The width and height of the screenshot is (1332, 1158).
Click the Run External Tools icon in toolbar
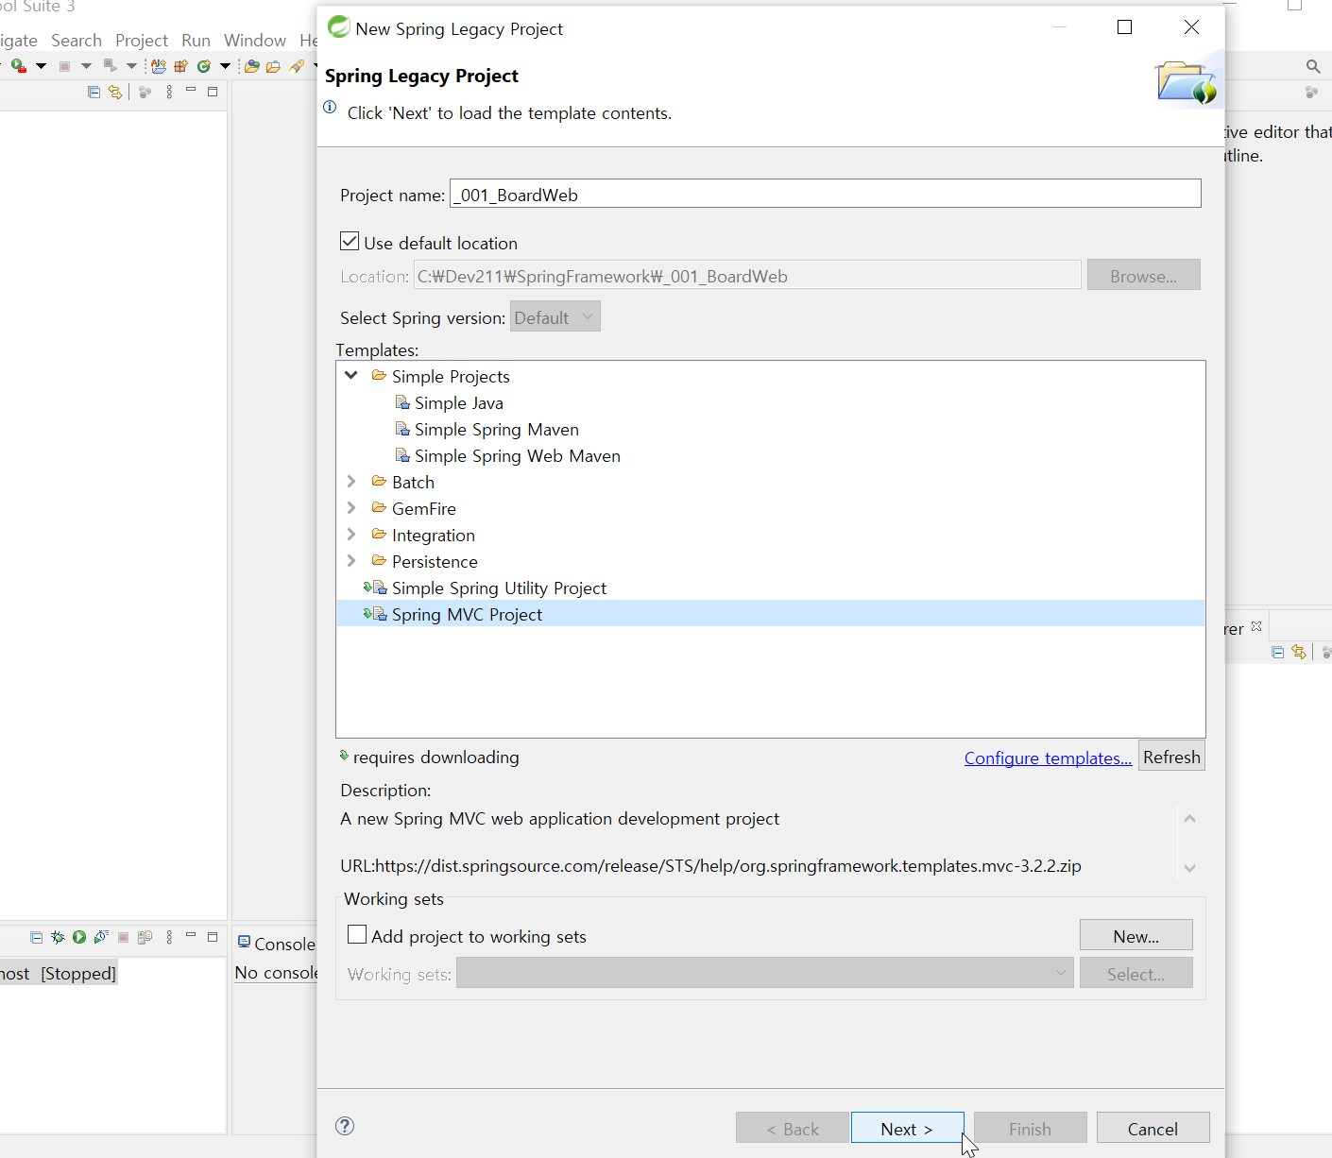tap(18, 66)
